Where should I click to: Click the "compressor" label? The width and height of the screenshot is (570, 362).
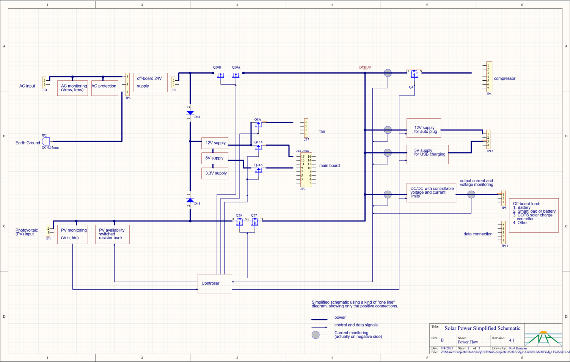tap(504, 78)
